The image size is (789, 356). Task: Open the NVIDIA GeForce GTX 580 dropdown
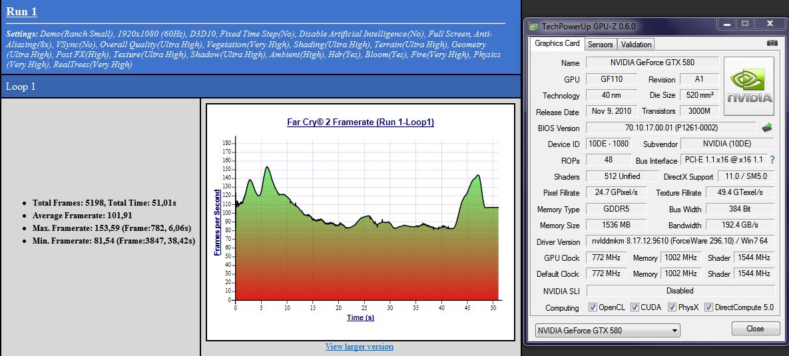tap(607, 330)
